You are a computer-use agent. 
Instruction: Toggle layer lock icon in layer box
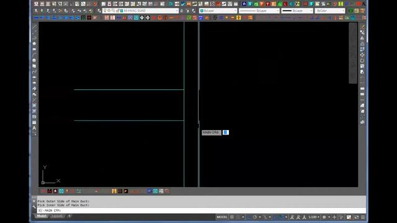tap(117, 11)
